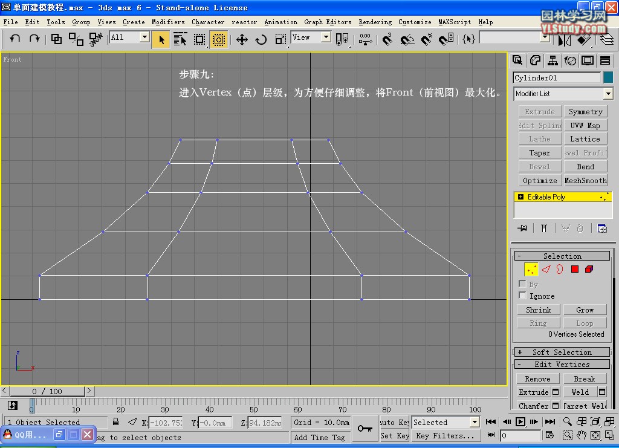
Task: Click the Cylinder01 object color swatch
Action: pos(608,77)
